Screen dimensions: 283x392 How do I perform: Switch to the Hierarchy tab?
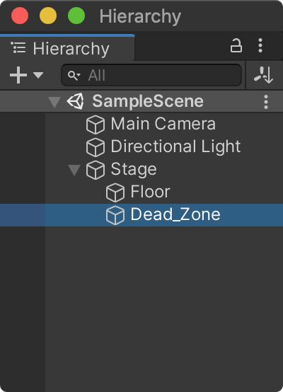click(67, 48)
